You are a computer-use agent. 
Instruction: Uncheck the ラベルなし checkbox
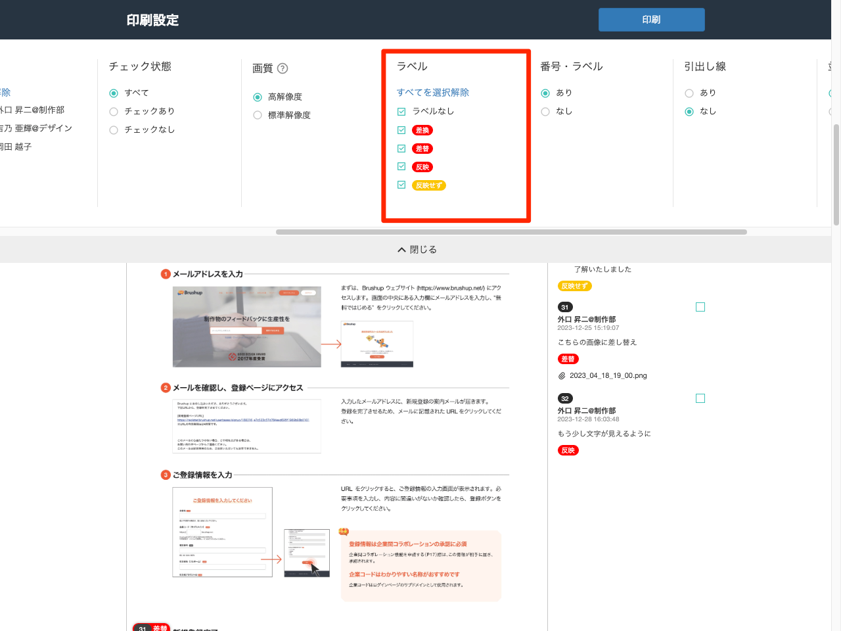pyautogui.click(x=401, y=112)
